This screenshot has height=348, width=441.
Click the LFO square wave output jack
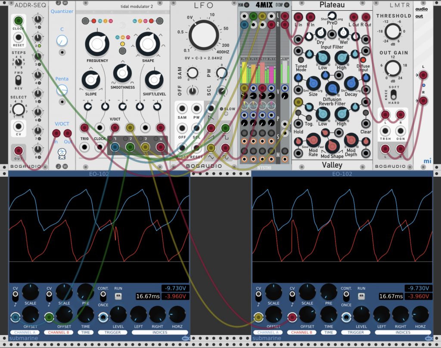tap(225, 128)
